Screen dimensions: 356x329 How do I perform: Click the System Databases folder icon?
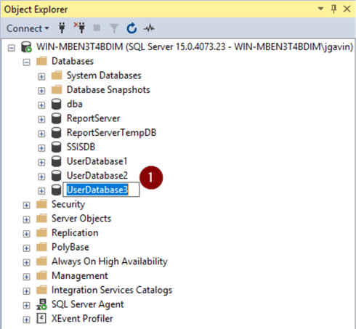[x=57, y=76]
